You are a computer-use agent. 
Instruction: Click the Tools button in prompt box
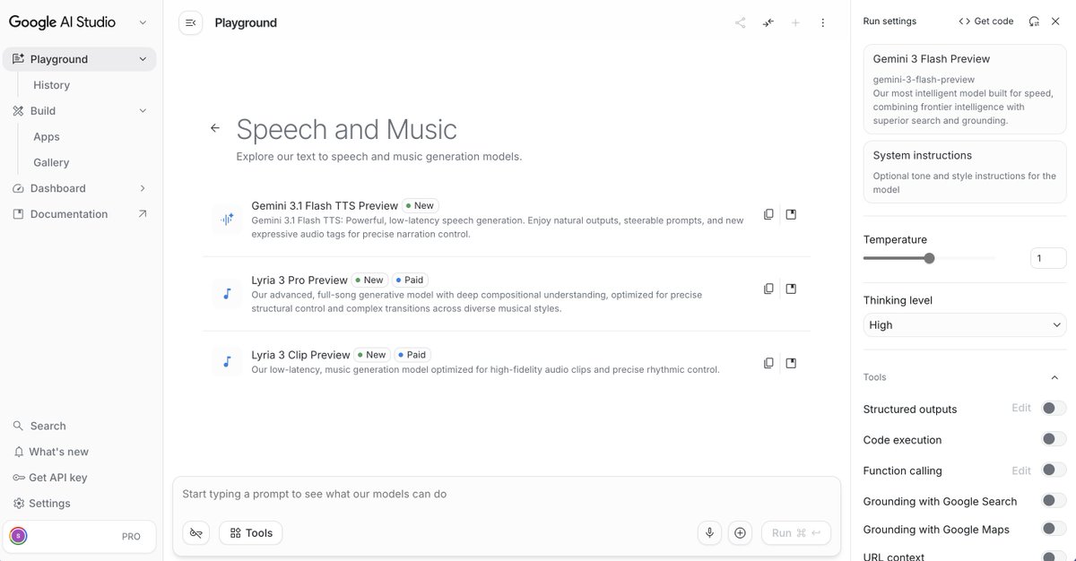(251, 532)
